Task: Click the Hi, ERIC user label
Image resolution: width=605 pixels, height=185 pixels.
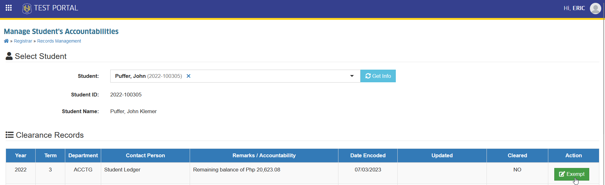Action: tap(574, 8)
